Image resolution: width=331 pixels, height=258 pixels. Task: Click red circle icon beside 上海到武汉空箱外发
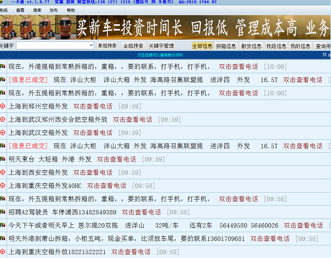tap(3, 133)
